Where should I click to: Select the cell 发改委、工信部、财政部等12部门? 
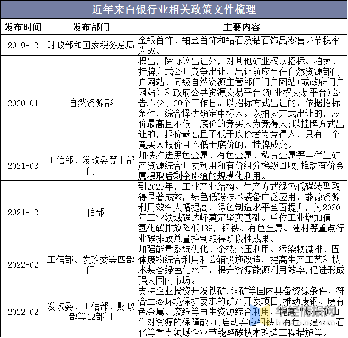pyautogui.click(x=91, y=312)
